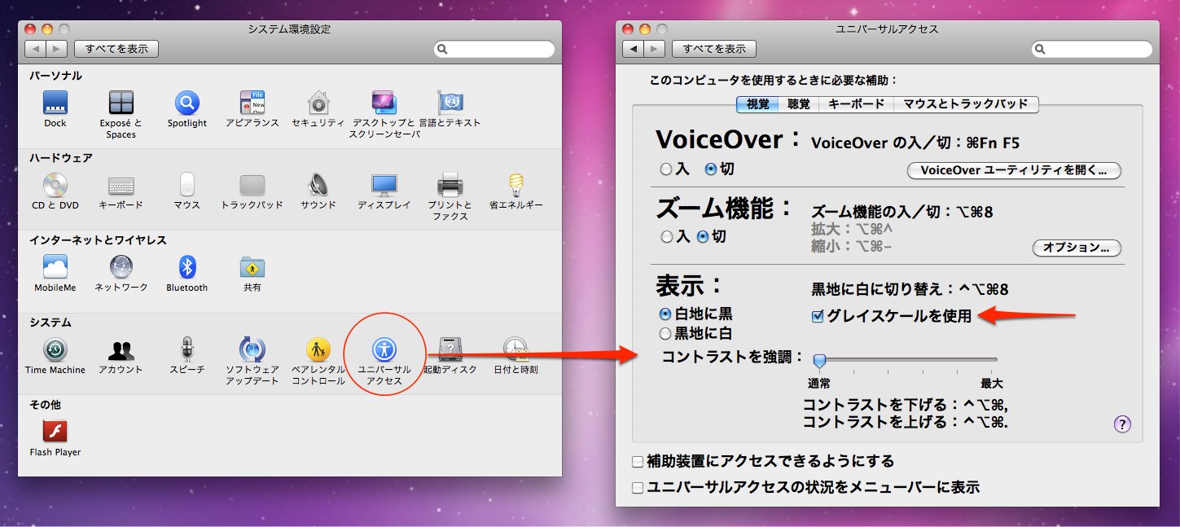Open zoom オプション button
Screen dimensions: 1180x527
(1077, 248)
